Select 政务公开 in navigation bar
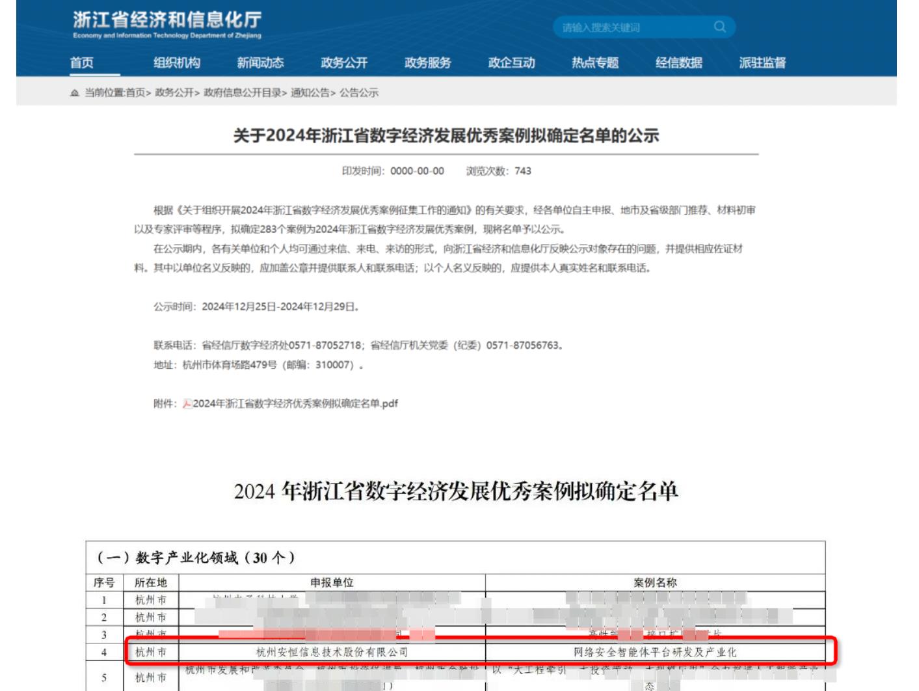919x691 pixels. coord(344,63)
